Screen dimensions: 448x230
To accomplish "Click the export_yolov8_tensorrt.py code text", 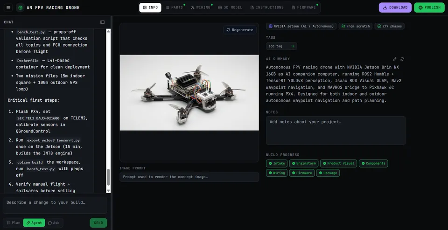I will tap(53, 140).
